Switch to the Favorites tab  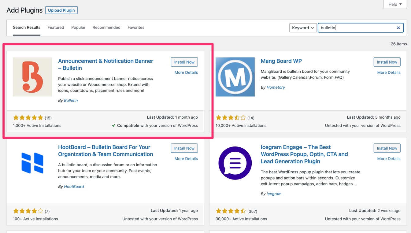point(136,28)
